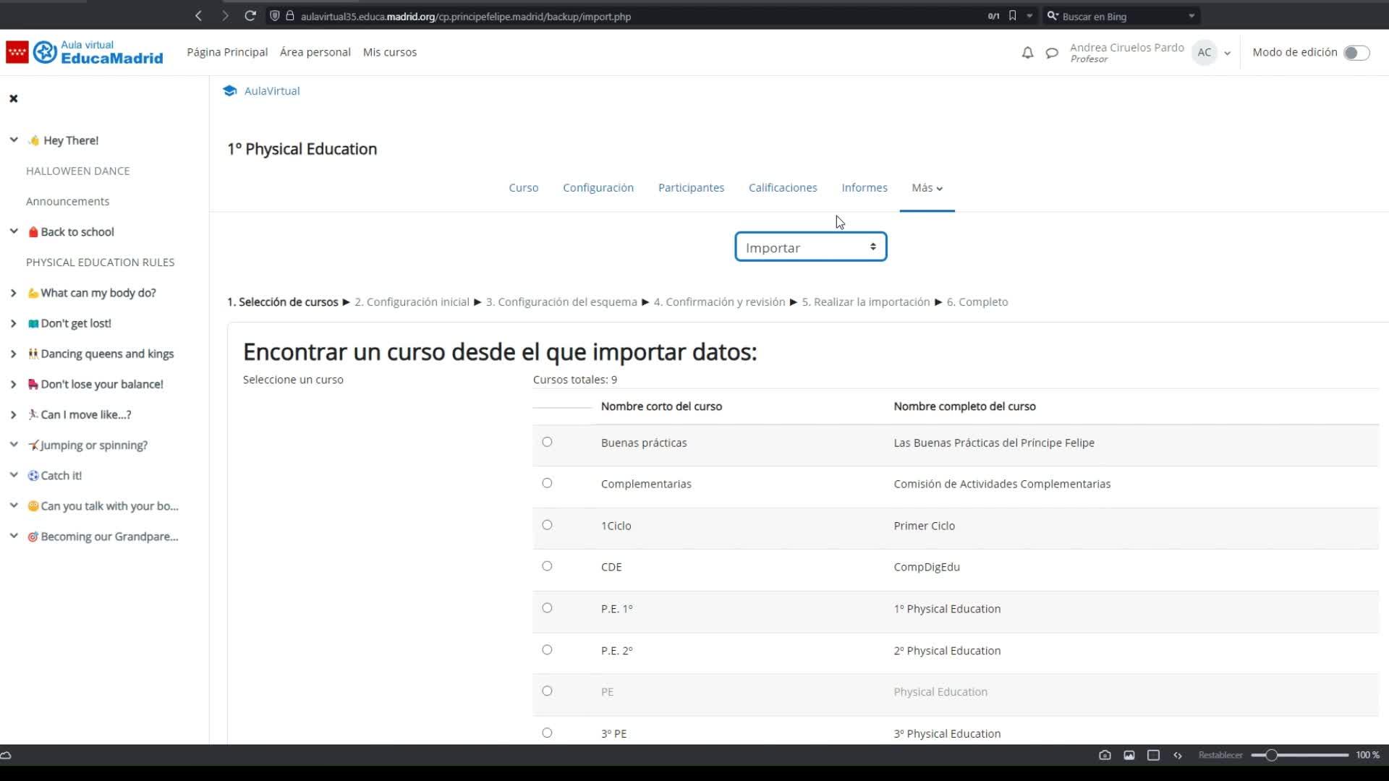The width and height of the screenshot is (1389, 781).
Task: Go to Mis cursos
Action: (389, 52)
